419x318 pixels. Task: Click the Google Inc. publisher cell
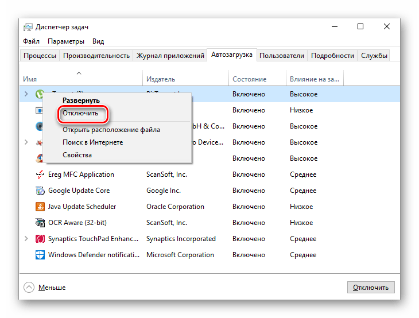click(164, 191)
